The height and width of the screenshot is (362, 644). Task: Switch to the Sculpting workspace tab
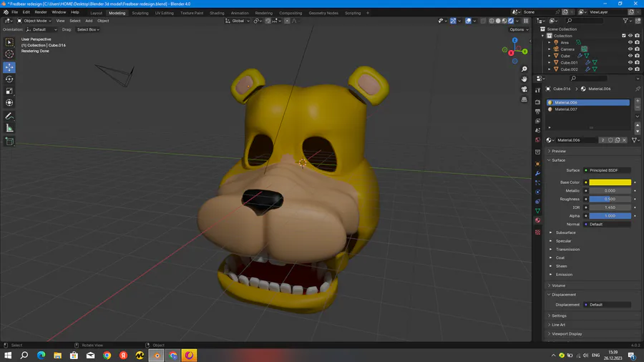click(x=140, y=13)
